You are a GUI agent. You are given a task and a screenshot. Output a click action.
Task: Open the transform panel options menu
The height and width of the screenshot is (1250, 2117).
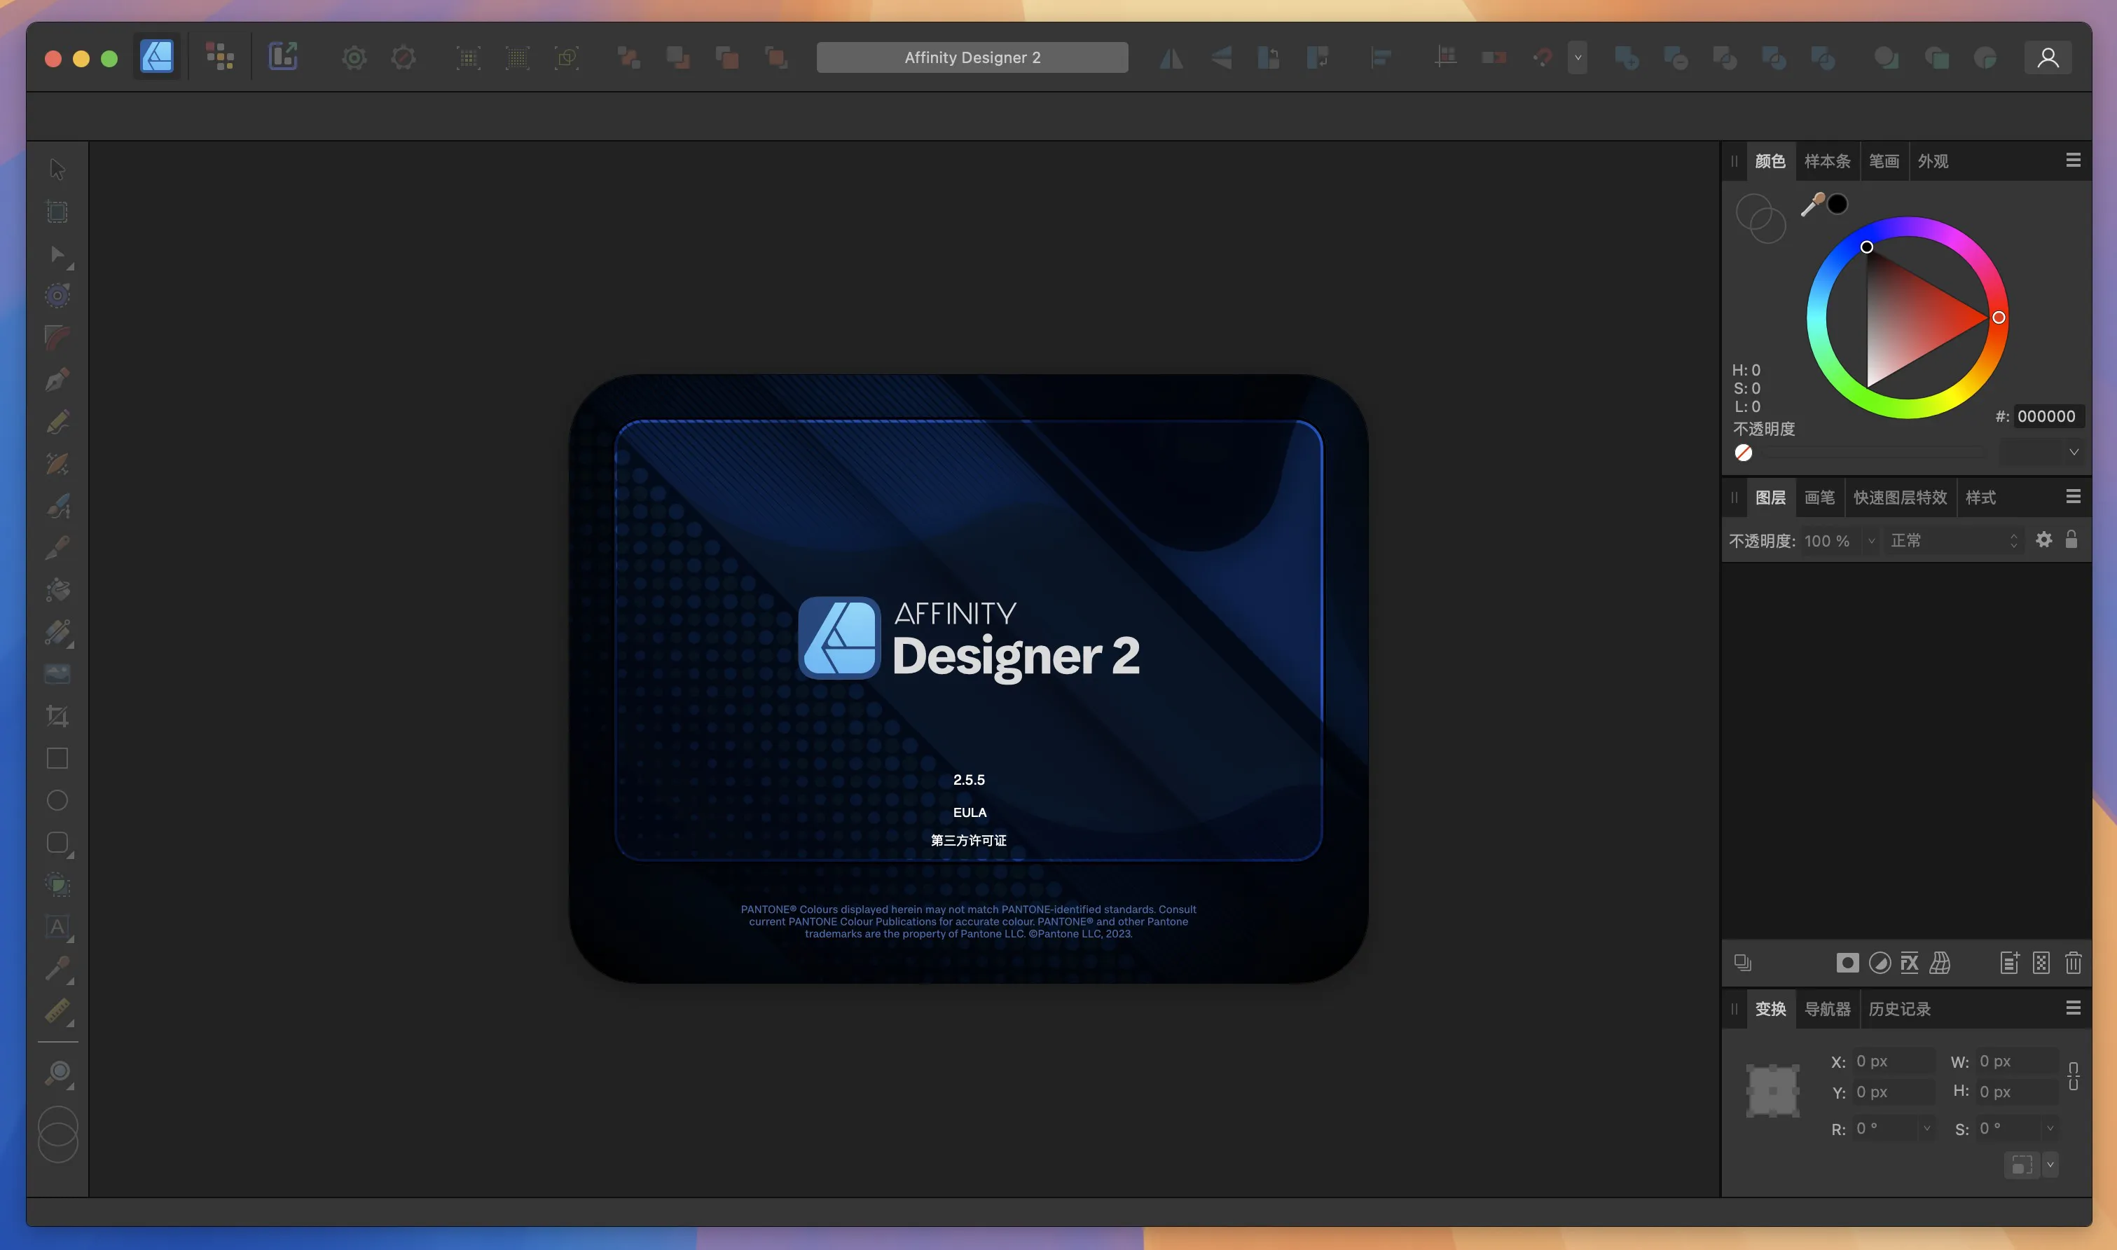pyautogui.click(x=2073, y=1008)
